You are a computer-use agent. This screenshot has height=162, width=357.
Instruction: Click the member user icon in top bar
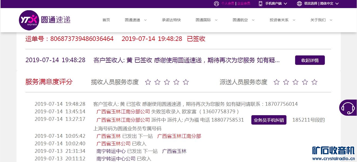pyautogui.click(x=216, y=3)
